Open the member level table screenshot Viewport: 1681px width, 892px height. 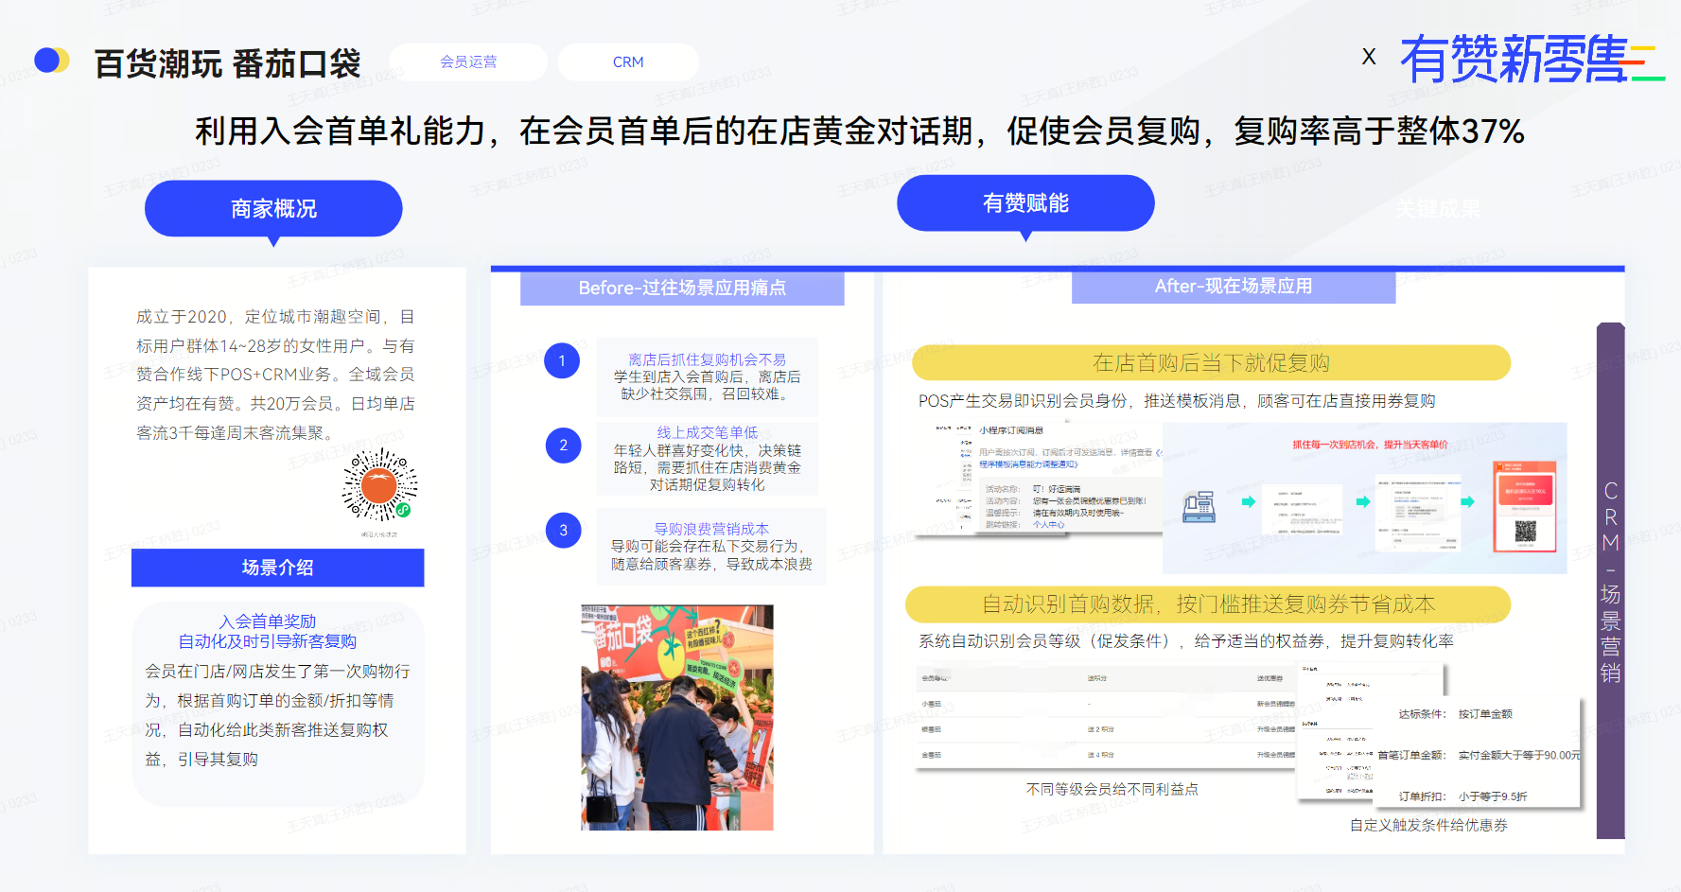[x=1107, y=717]
